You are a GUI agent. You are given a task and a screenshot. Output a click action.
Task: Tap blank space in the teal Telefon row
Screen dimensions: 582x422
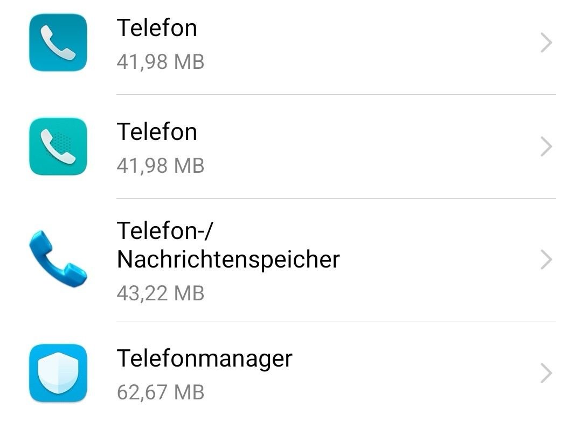371,146
